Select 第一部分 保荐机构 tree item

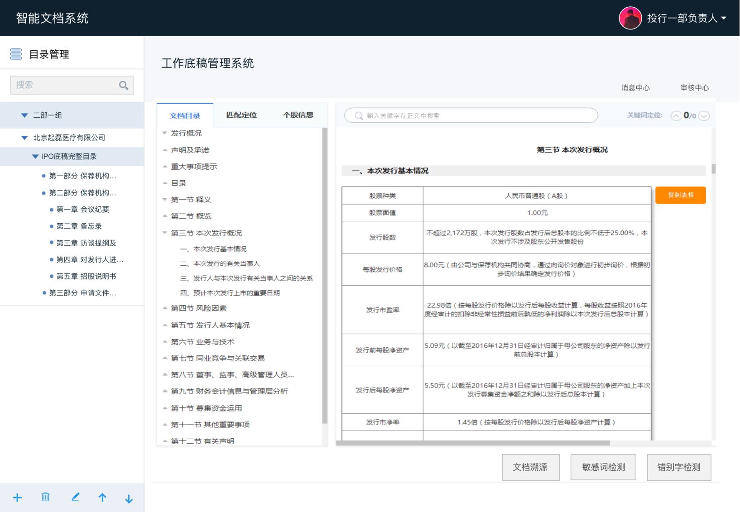tap(82, 176)
